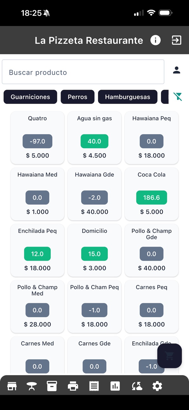Open settings gear in bottom bar
The image size is (189, 410).
click(157, 386)
